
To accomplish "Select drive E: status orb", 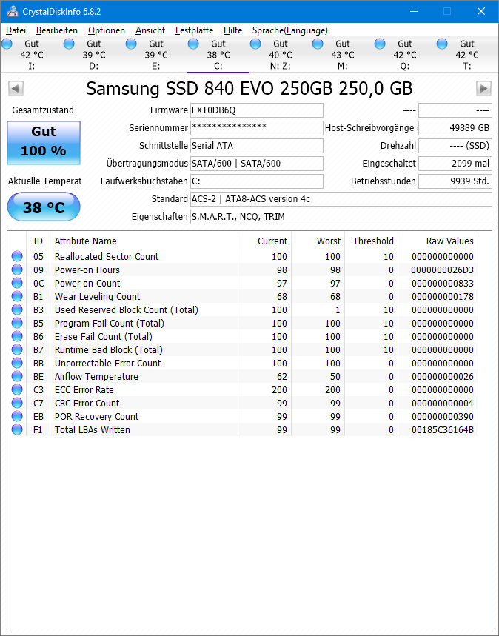I will point(131,44).
